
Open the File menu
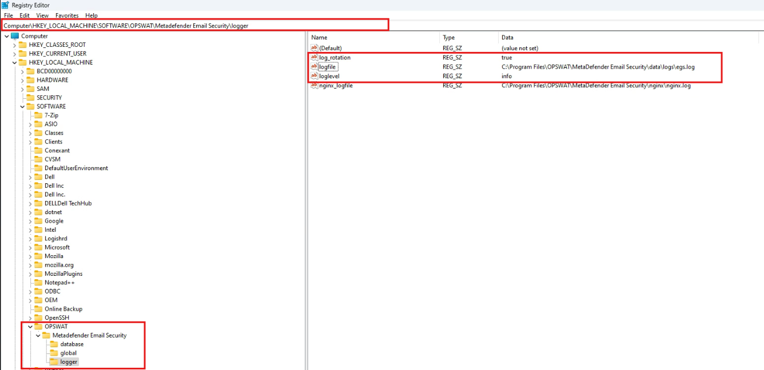8,15
